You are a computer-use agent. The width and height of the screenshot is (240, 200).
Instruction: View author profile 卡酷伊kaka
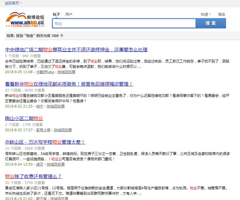pyautogui.click(x=45, y=72)
